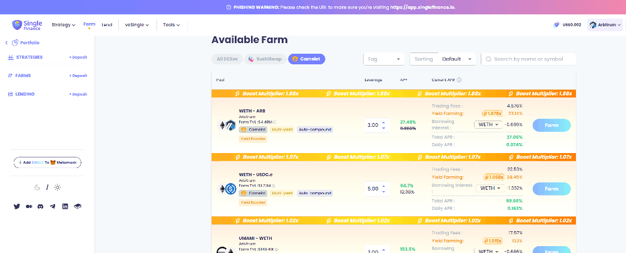Decrease leverage for WETH-ARB pool

[x=384, y=128]
